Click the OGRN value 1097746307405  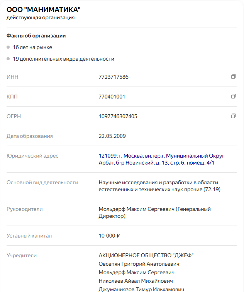(x=118, y=116)
